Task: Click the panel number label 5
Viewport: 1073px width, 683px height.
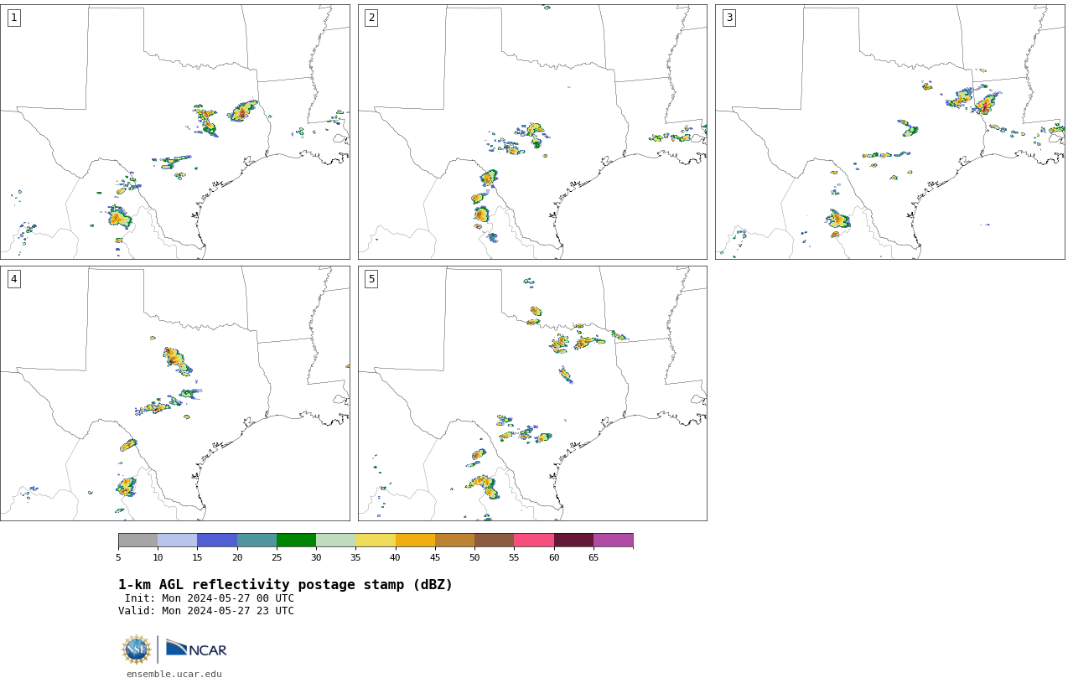Action: (371, 279)
